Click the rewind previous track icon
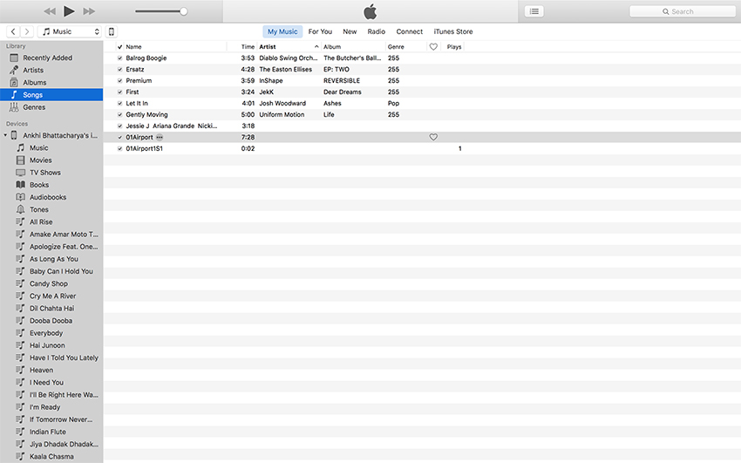The height and width of the screenshot is (463, 741). point(50,11)
